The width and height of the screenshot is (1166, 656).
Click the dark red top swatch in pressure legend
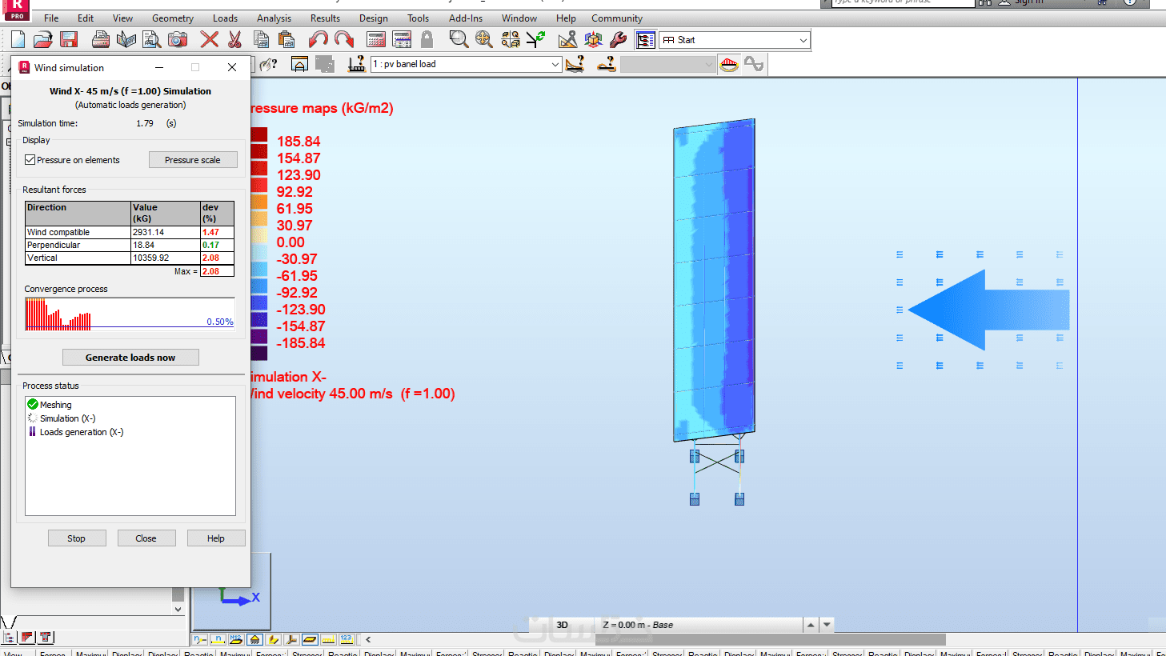(x=259, y=135)
